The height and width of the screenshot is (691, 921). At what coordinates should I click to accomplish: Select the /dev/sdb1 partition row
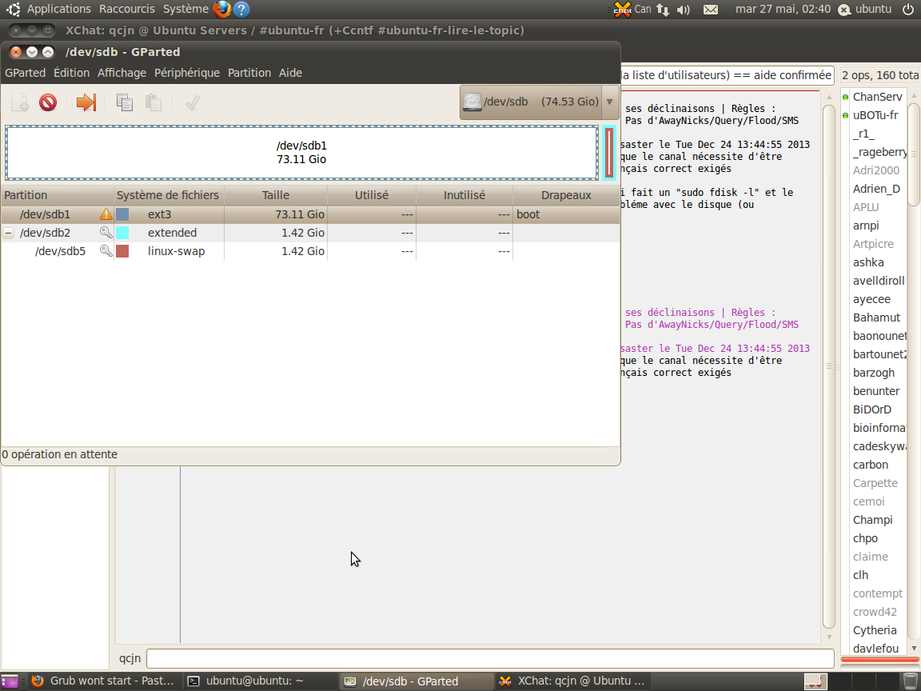310,214
